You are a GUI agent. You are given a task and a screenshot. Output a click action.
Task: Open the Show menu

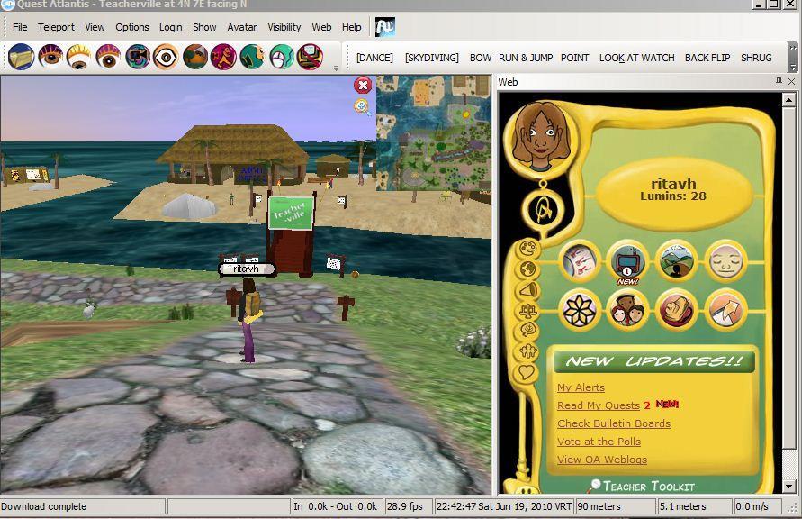tap(204, 27)
